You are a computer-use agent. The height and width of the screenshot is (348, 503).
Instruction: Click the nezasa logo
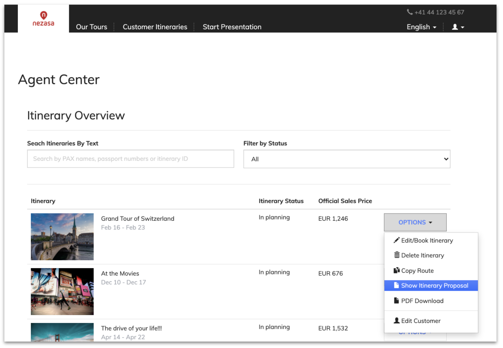(x=43, y=19)
